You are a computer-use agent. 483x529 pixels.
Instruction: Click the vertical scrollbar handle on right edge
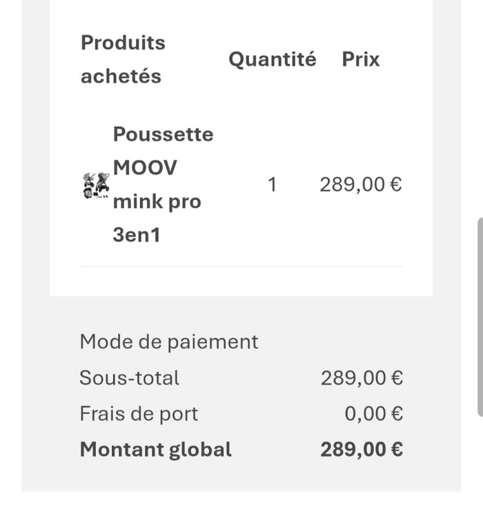coord(480,317)
